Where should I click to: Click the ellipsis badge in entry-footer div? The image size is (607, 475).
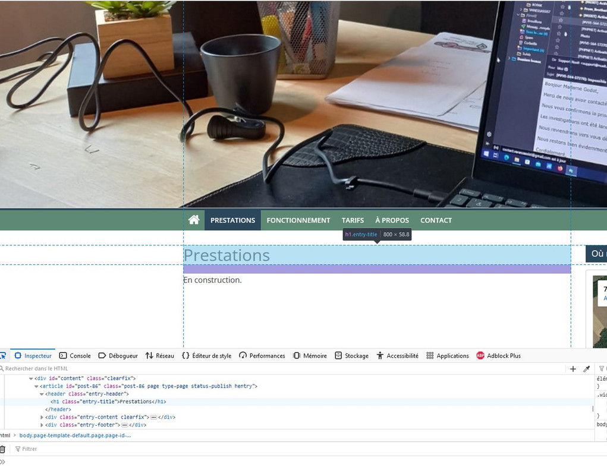pos(125,425)
